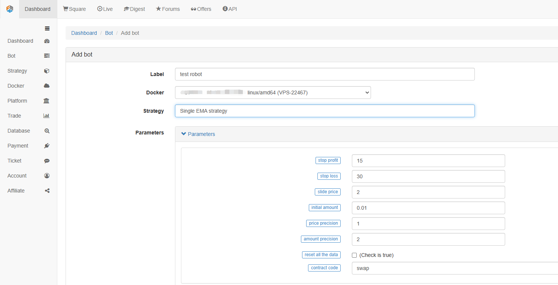Click the Affiliate share icon in sidebar
This screenshot has width=558, height=285.
coord(47,191)
